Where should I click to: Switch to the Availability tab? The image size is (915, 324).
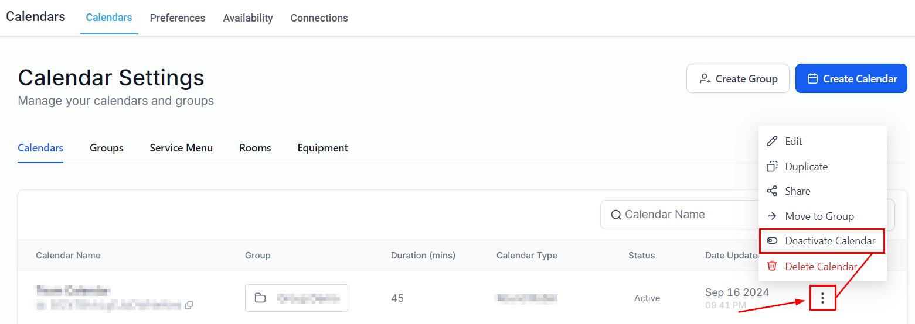point(247,18)
